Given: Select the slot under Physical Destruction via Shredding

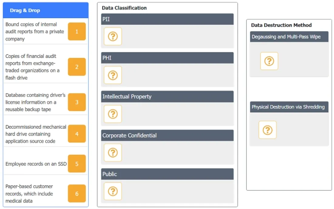Looking at the screenshot, I should (x=268, y=130).
